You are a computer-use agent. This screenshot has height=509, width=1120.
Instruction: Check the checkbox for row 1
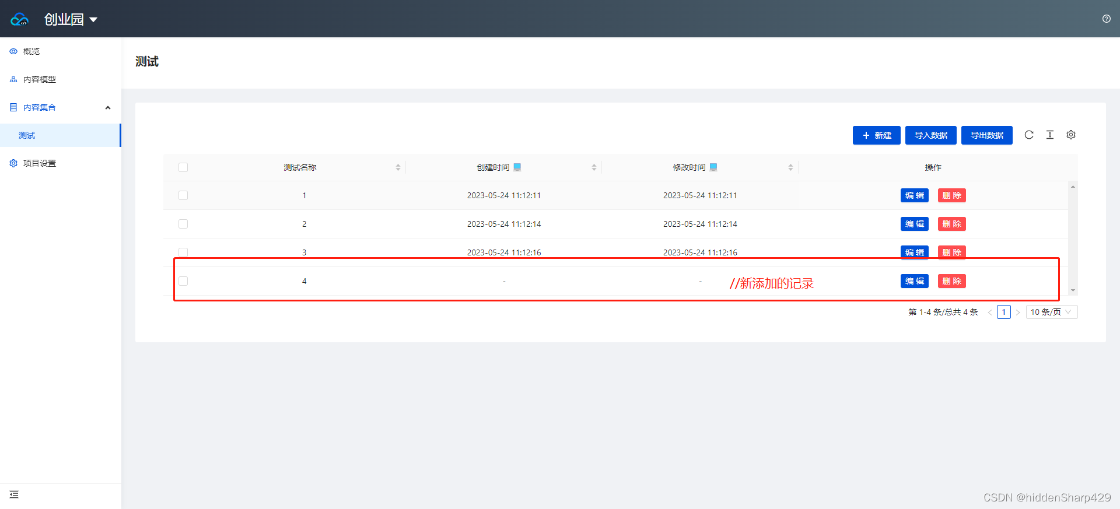[183, 195]
